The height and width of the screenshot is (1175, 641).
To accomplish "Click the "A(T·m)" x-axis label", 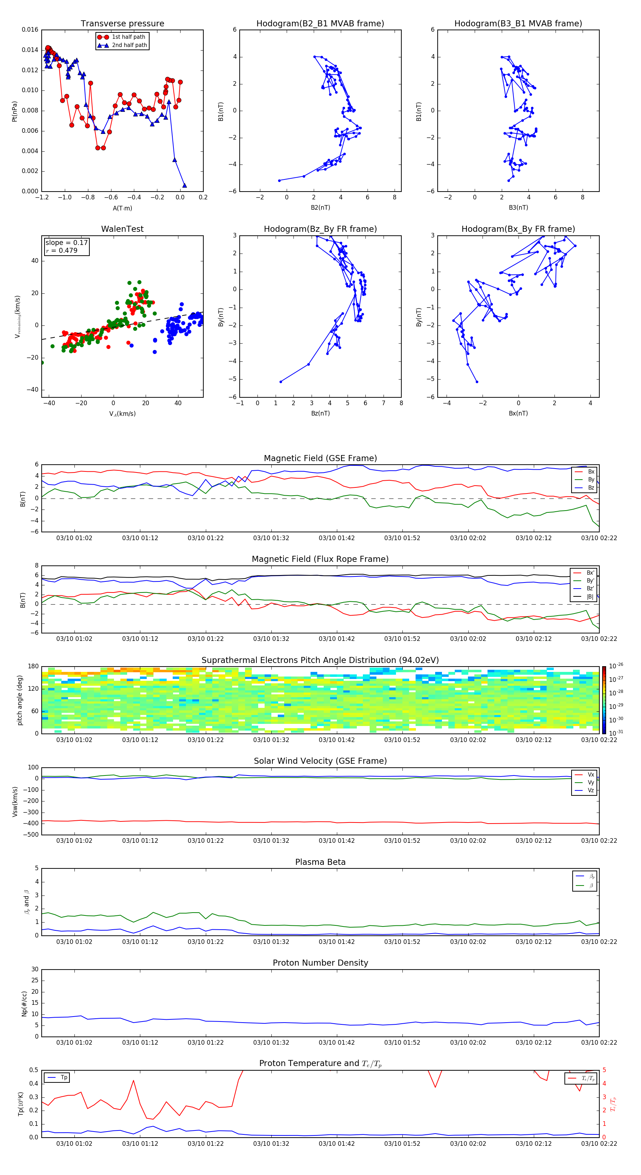I will [x=122, y=208].
